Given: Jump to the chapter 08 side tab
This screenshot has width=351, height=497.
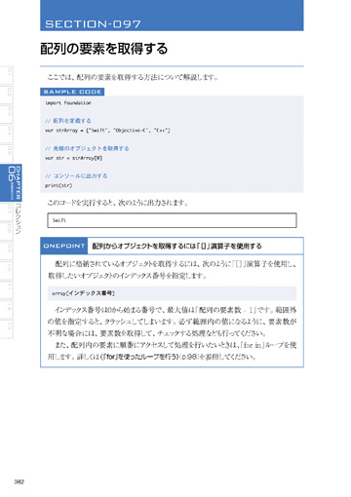Looking at the screenshot, I should (7, 231).
